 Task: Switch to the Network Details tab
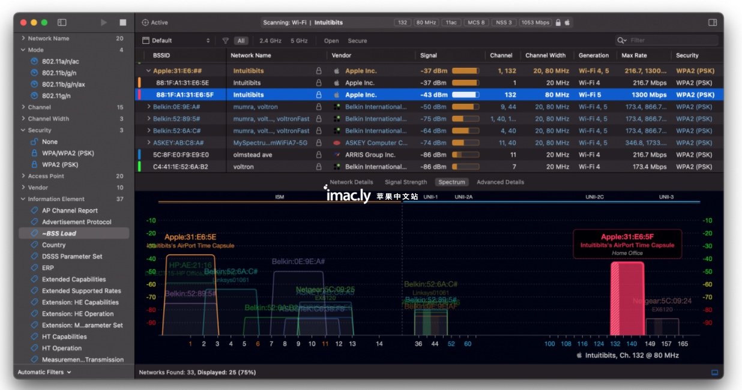tap(351, 182)
